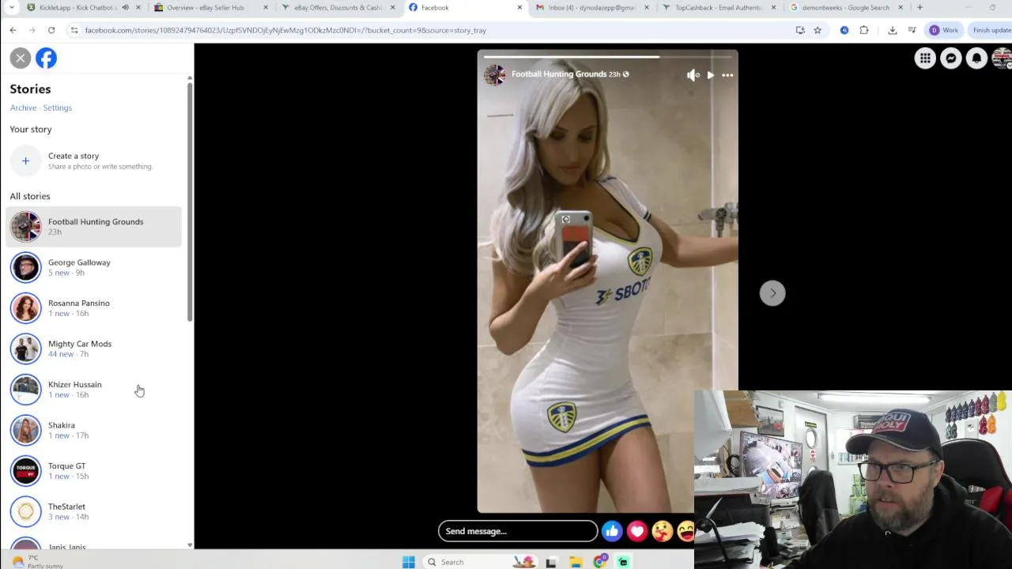Open Shakira's story

[x=93, y=430]
